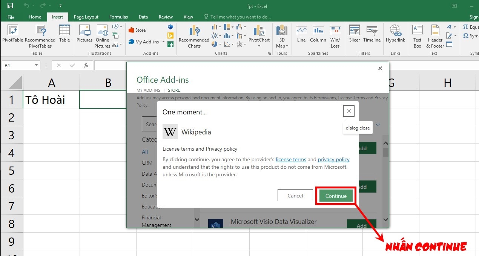479x256 pixels.
Task: Click the Bing Maps add-in icon
Action: pos(170,36)
